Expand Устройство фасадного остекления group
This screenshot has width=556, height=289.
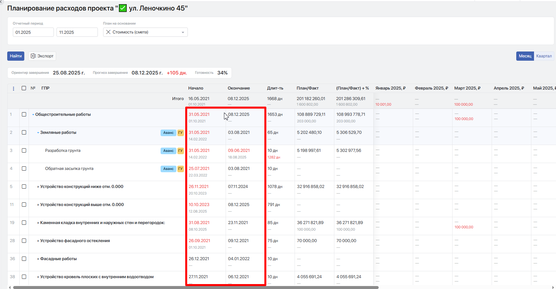click(x=38, y=241)
